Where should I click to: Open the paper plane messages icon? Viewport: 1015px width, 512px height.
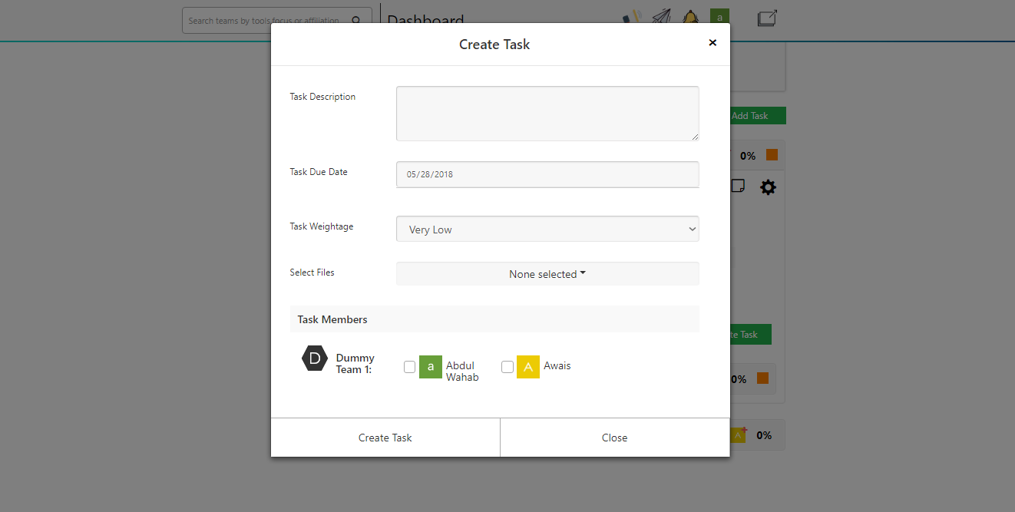[x=661, y=17]
